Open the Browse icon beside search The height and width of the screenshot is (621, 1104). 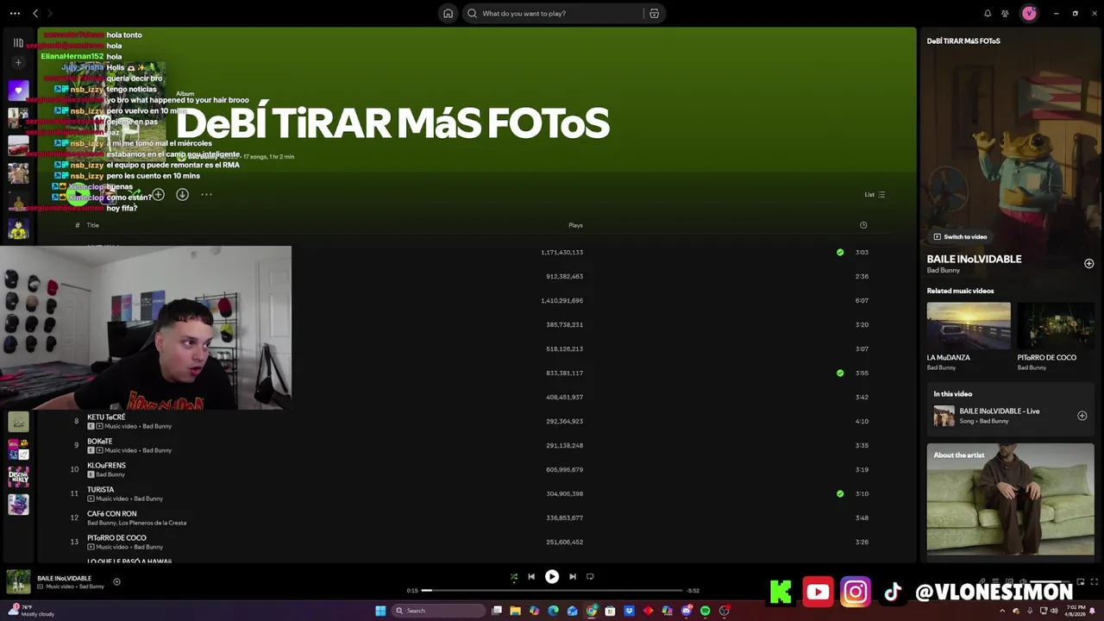tap(654, 13)
